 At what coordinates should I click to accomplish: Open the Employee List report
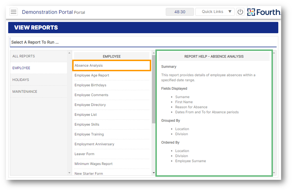112,115
